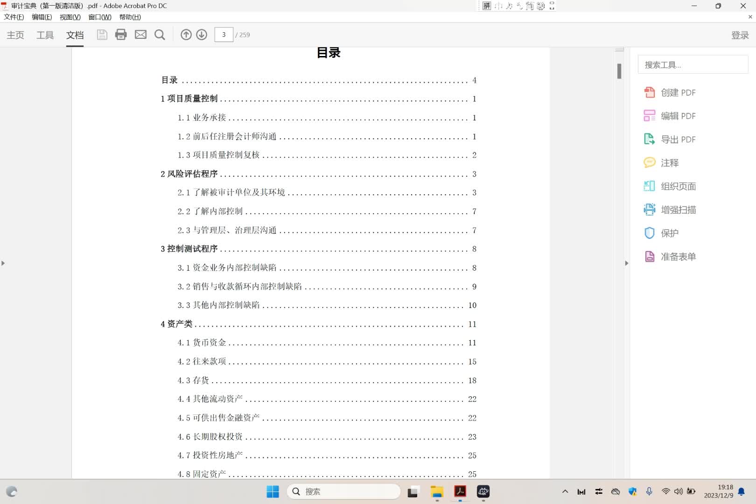Switch to the 工具 tab
756x504 pixels.
45,35
